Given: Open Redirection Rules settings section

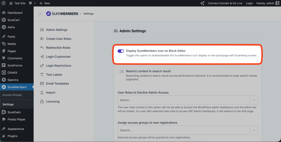Looking at the screenshot, I should click(x=58, y=48).
